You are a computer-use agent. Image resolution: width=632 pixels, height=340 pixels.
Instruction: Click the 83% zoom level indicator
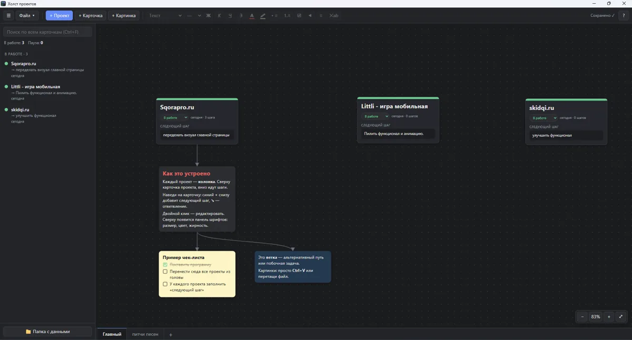tap(596, 316)
